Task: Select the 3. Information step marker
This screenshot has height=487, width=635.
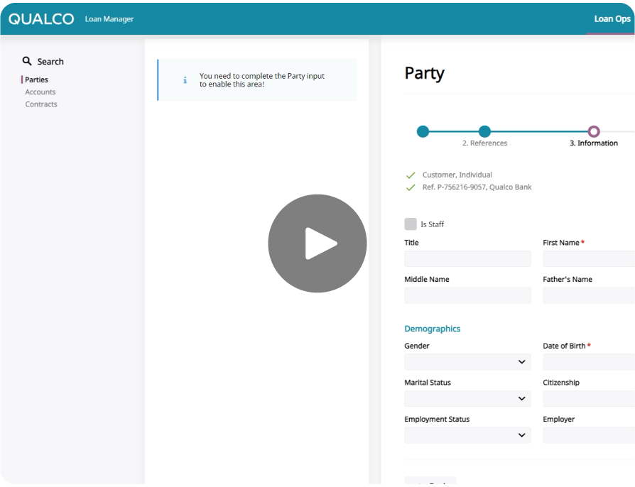Action: click(595, 131)
